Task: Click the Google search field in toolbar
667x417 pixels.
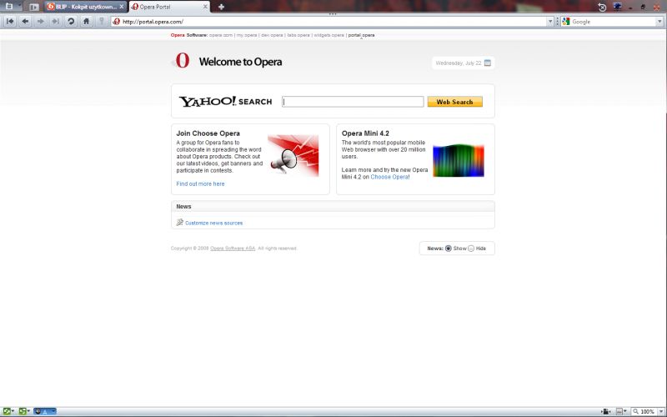Action: pos(612,22)
